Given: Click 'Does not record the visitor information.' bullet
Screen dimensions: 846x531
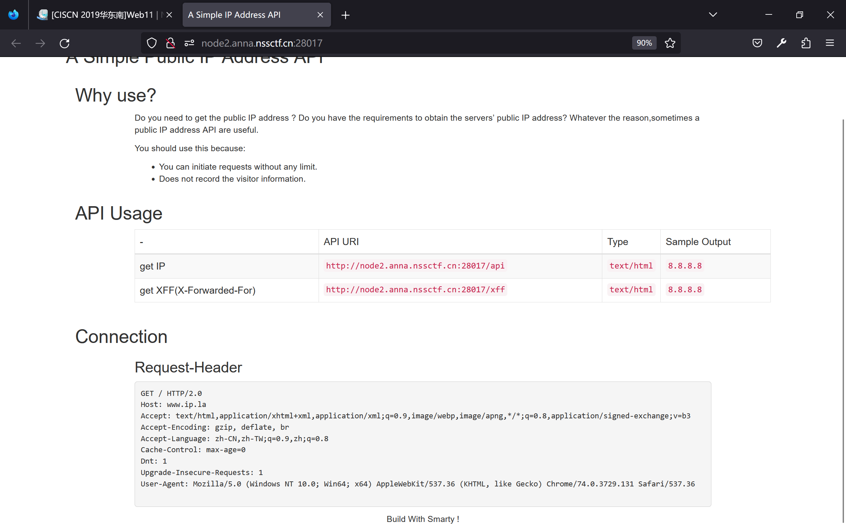Looking at the screenshot, I should point(232,179).
